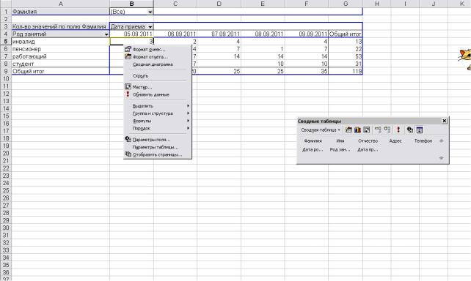The image size is (471, 281).
Task: Click the Отчество field button
Action: click(368, 140)
